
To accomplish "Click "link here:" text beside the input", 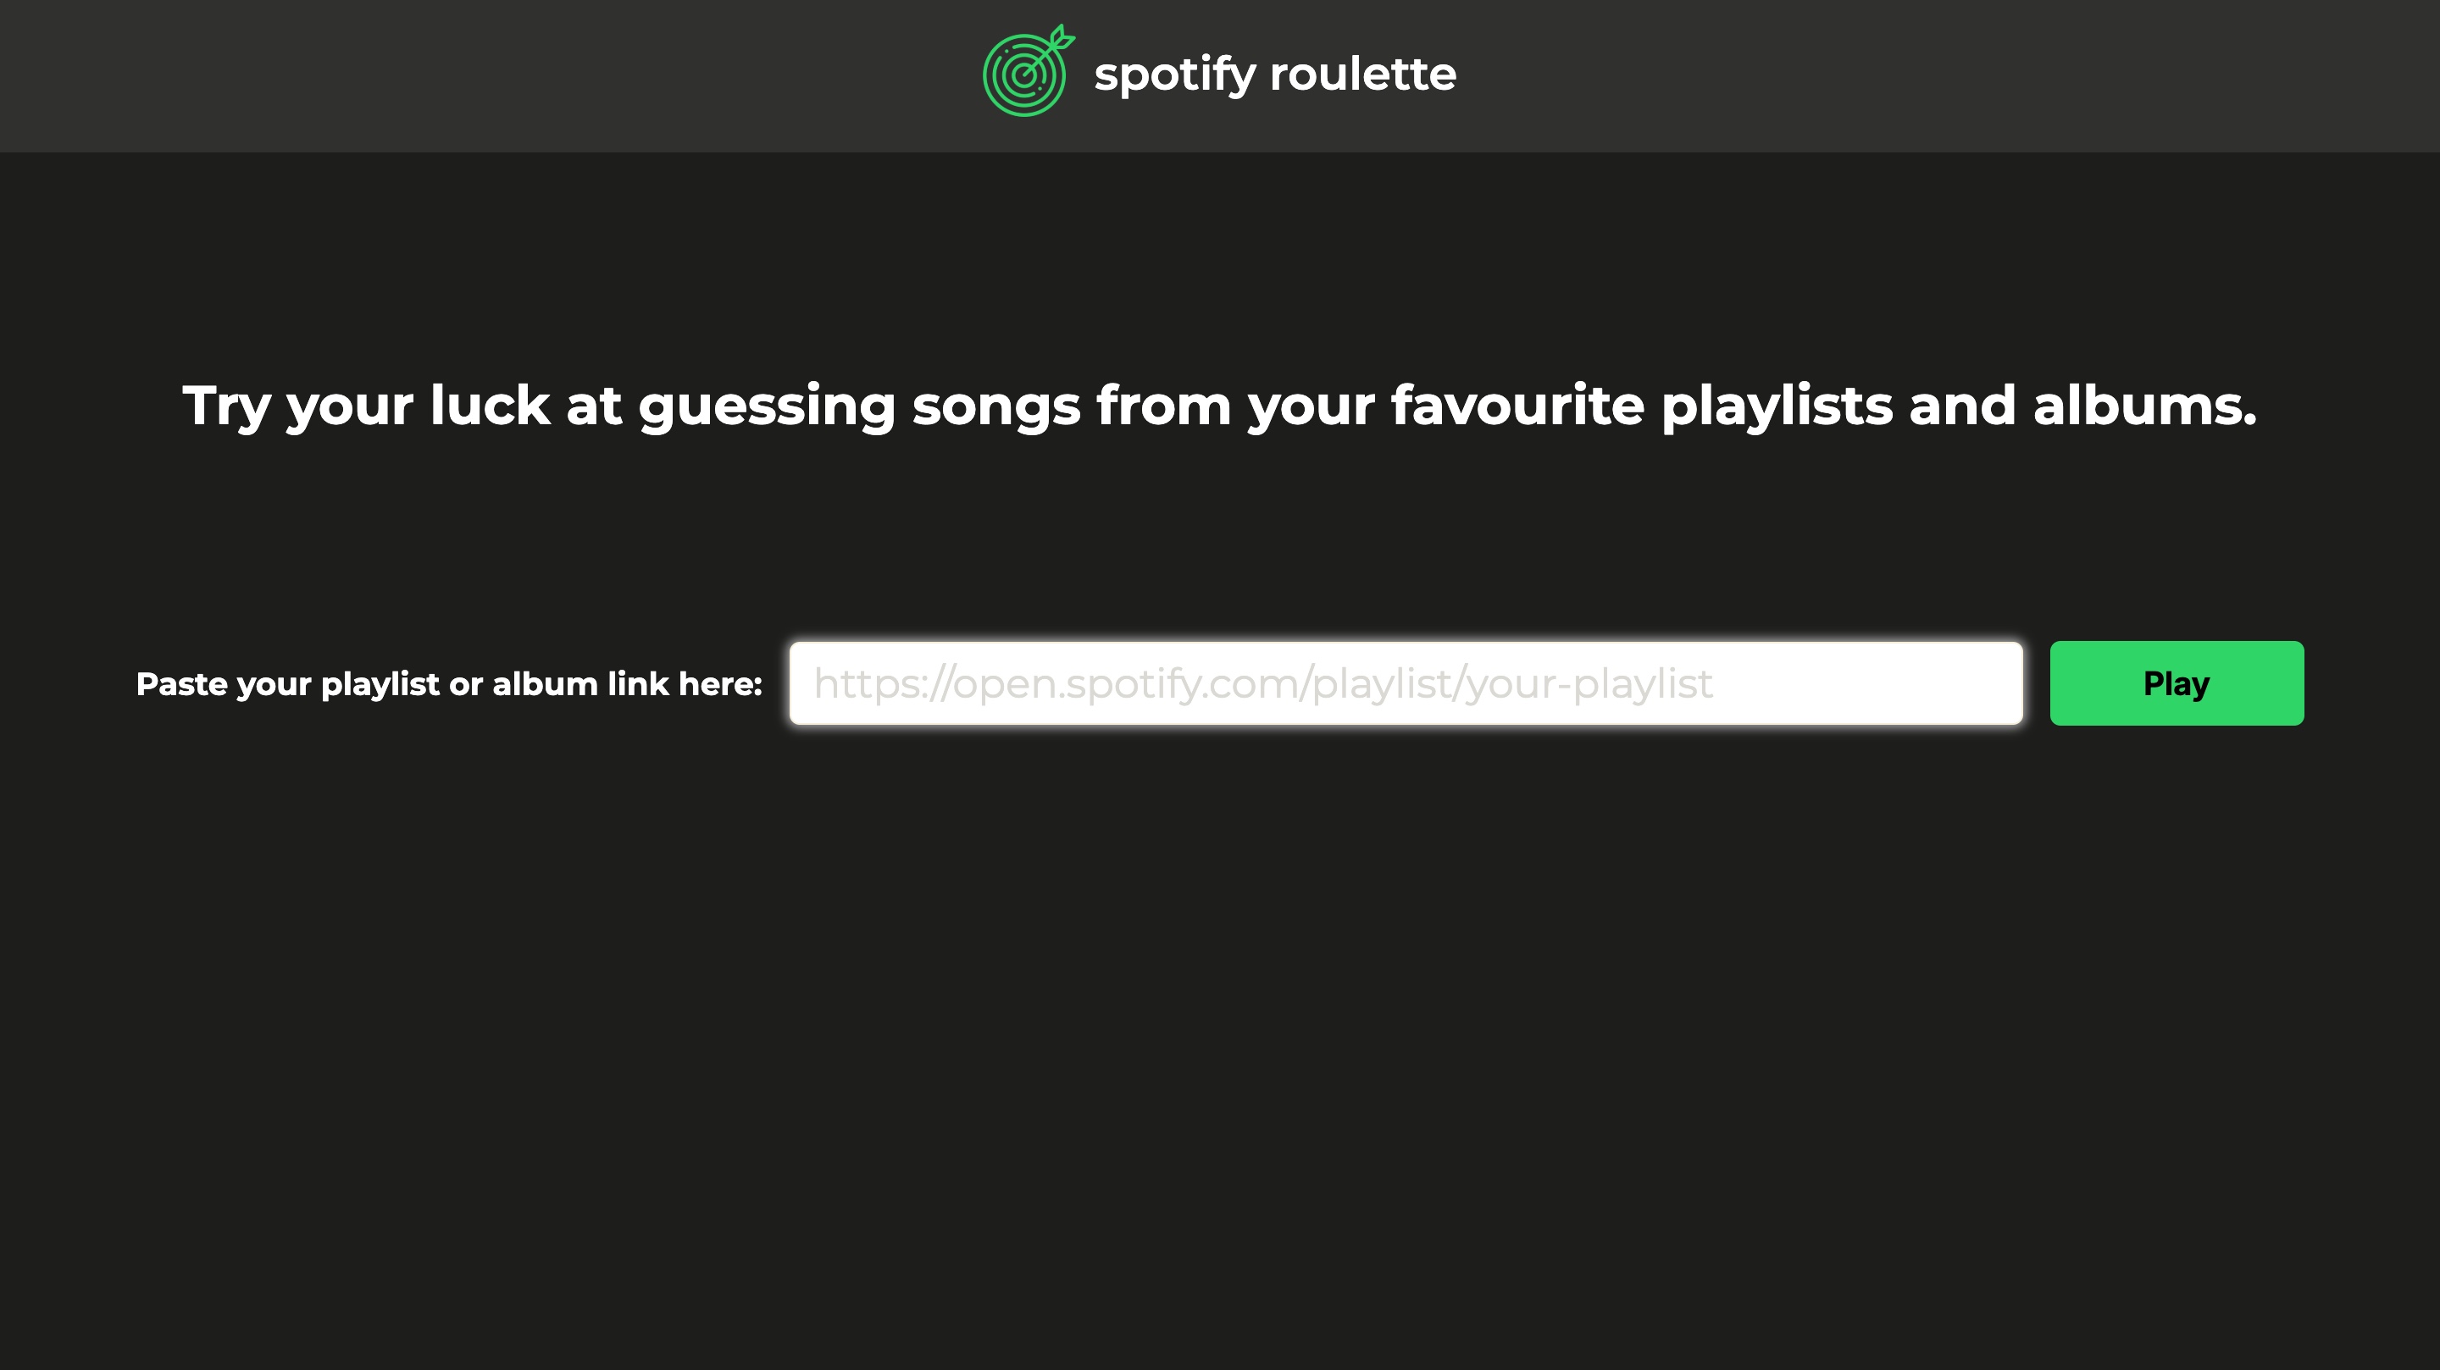I will [x=685, y=683].
